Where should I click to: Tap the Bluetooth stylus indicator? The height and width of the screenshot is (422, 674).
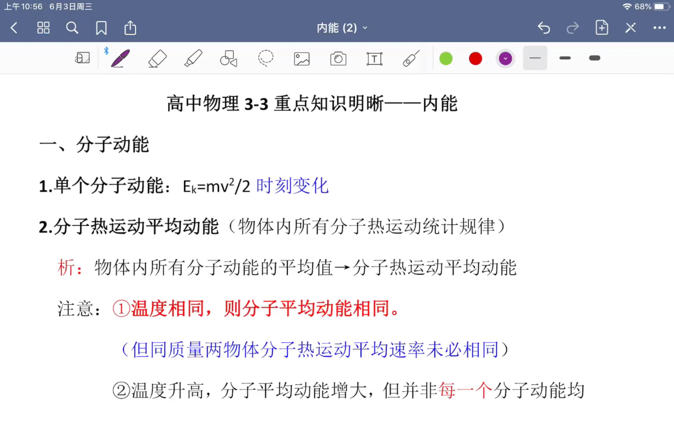(x=106, y=51)
